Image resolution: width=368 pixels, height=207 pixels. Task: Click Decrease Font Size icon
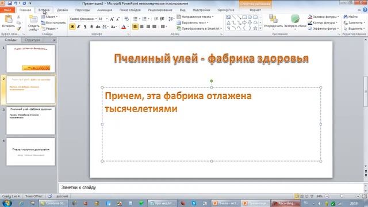coord(117,19)
